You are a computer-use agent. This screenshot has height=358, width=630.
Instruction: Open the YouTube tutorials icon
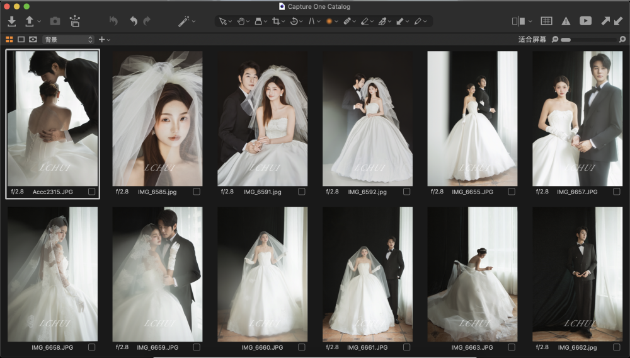coord(585,21)
